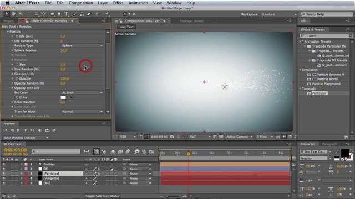Open the Animation menu
The image size is (355, 199).
coord(138,3)
